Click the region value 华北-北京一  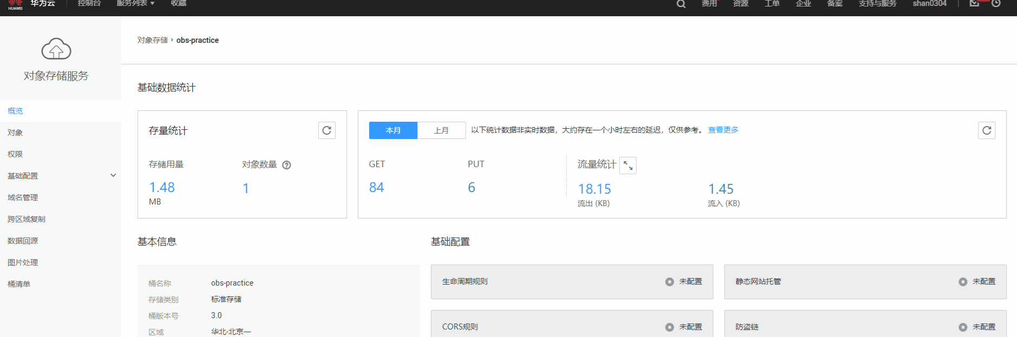click(x=231, y=332)
